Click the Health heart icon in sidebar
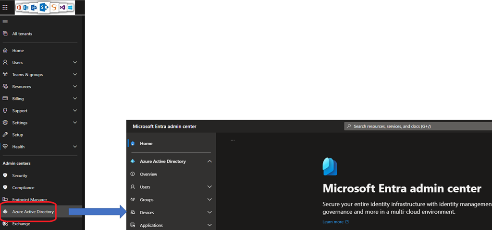The height and width of the screenshot is (230, 492). point(5,147)
